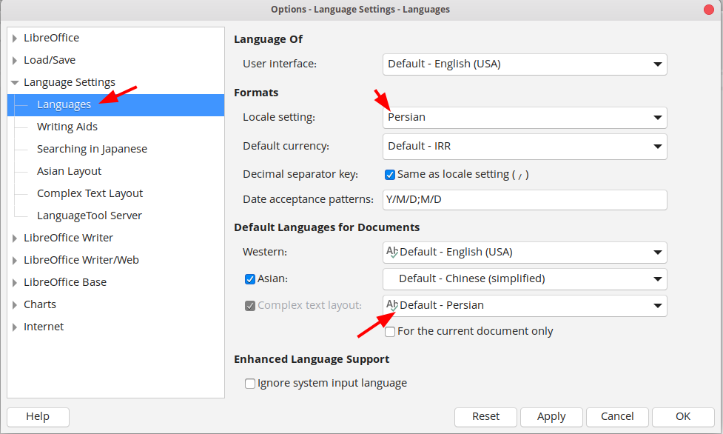723x434 pixels.
Task: Open the LanguageTool Server page
Action: (x=90, y=216)
